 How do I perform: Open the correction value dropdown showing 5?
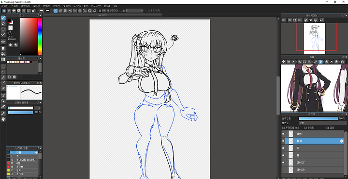134,11
